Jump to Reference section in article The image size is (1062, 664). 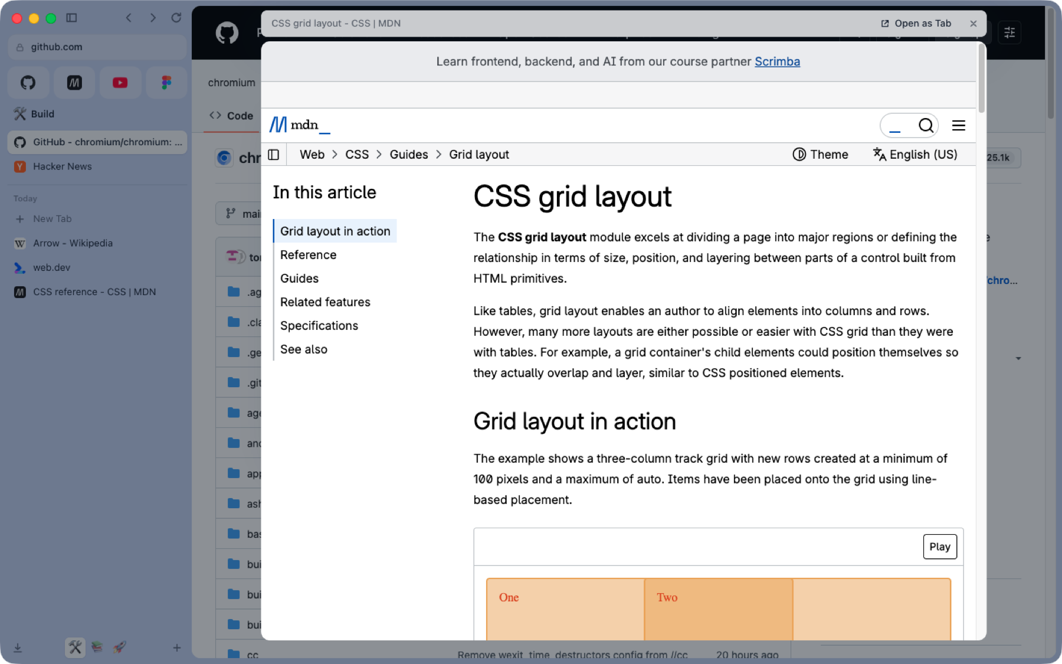coord(308,255)
